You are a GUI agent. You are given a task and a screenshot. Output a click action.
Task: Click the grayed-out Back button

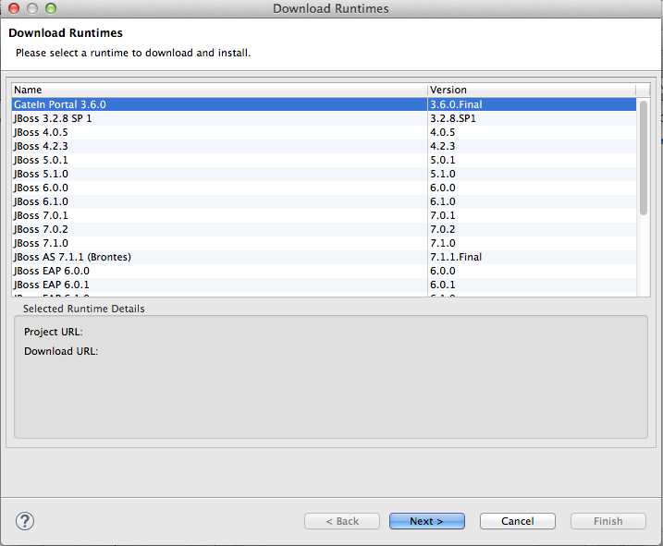tap(341, 521)
